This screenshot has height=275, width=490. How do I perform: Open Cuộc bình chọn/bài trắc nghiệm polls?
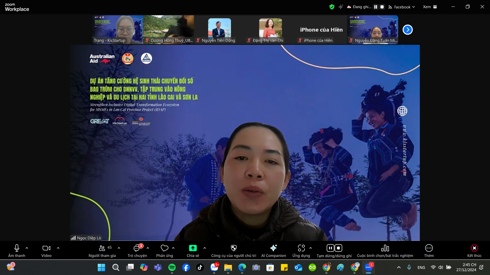tap(385, 251)
